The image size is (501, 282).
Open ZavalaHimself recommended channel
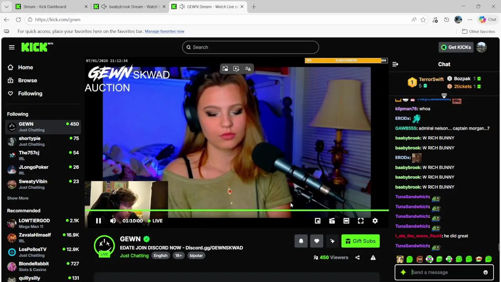43,238
